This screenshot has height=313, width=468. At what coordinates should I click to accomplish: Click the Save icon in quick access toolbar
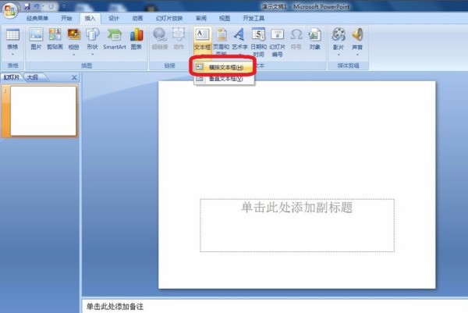tap(27, 6)
